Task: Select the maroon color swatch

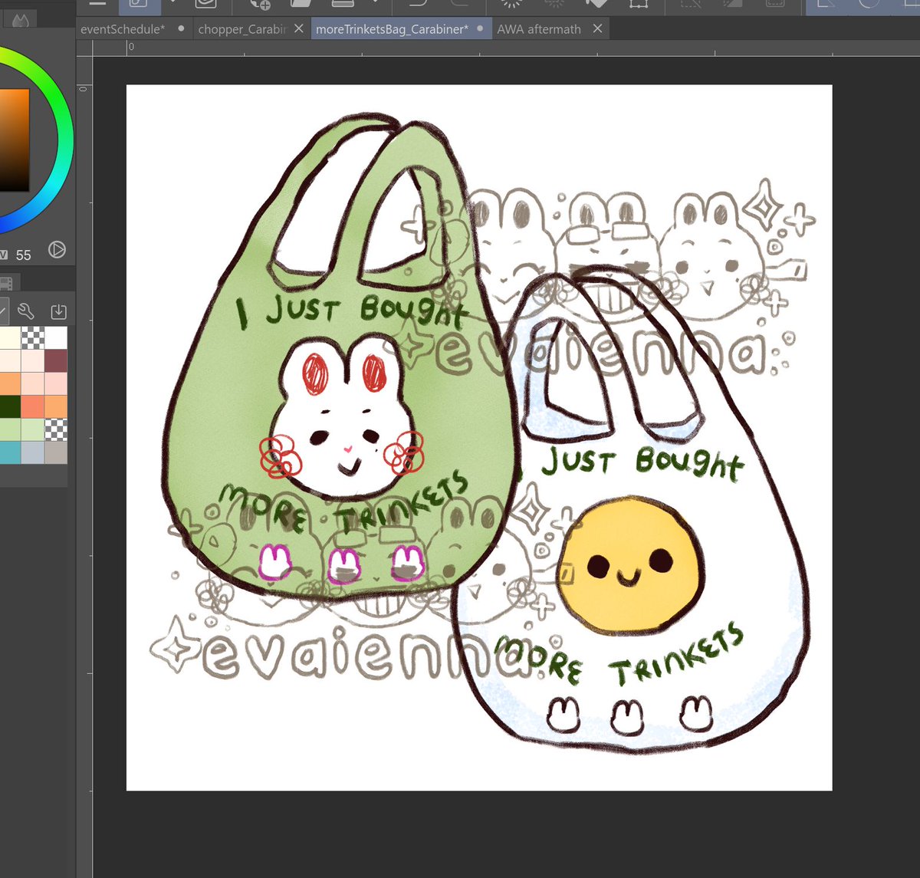Action: tap(56, 361)
